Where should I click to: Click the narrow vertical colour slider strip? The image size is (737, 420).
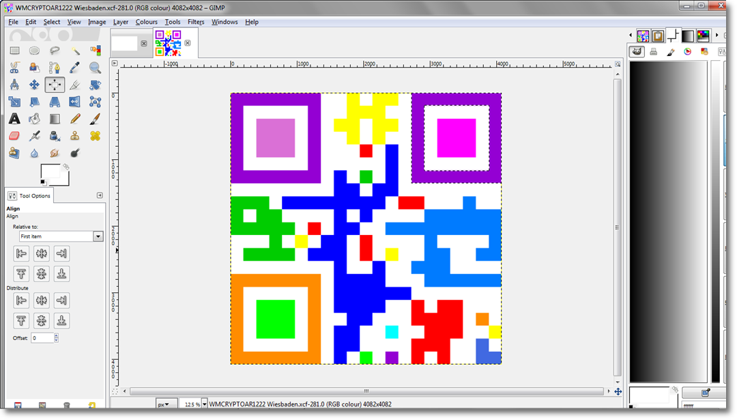(x=715, y=221)
